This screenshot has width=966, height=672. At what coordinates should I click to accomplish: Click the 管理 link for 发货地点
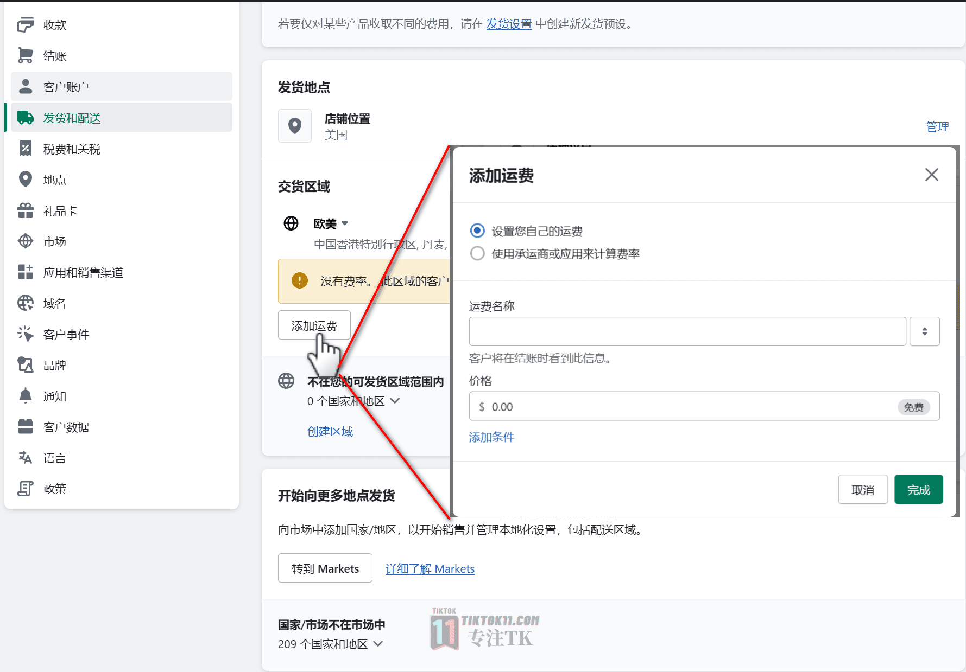[937, 126]
